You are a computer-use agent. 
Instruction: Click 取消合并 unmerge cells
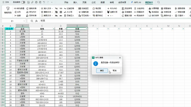[139, 15]
